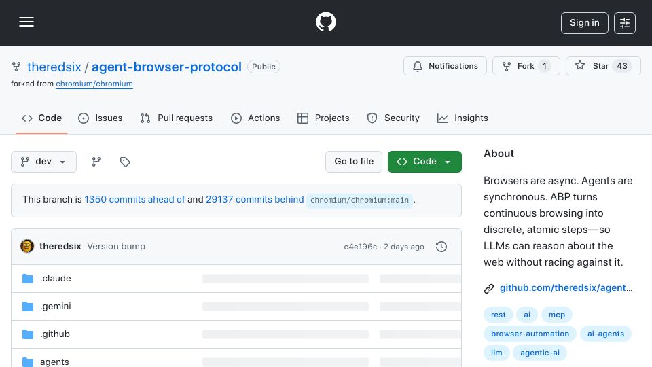652x367 pixels.
Task: Open the Version bump commit message
Action: click(116, 246)
